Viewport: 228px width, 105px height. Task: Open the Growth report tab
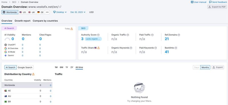[x=23, y=21]
